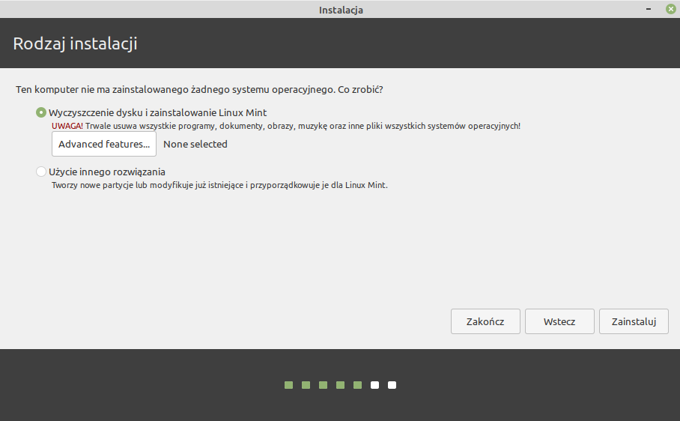Minimize the Instalacja window
680x421 pixels.
(648, 9)
